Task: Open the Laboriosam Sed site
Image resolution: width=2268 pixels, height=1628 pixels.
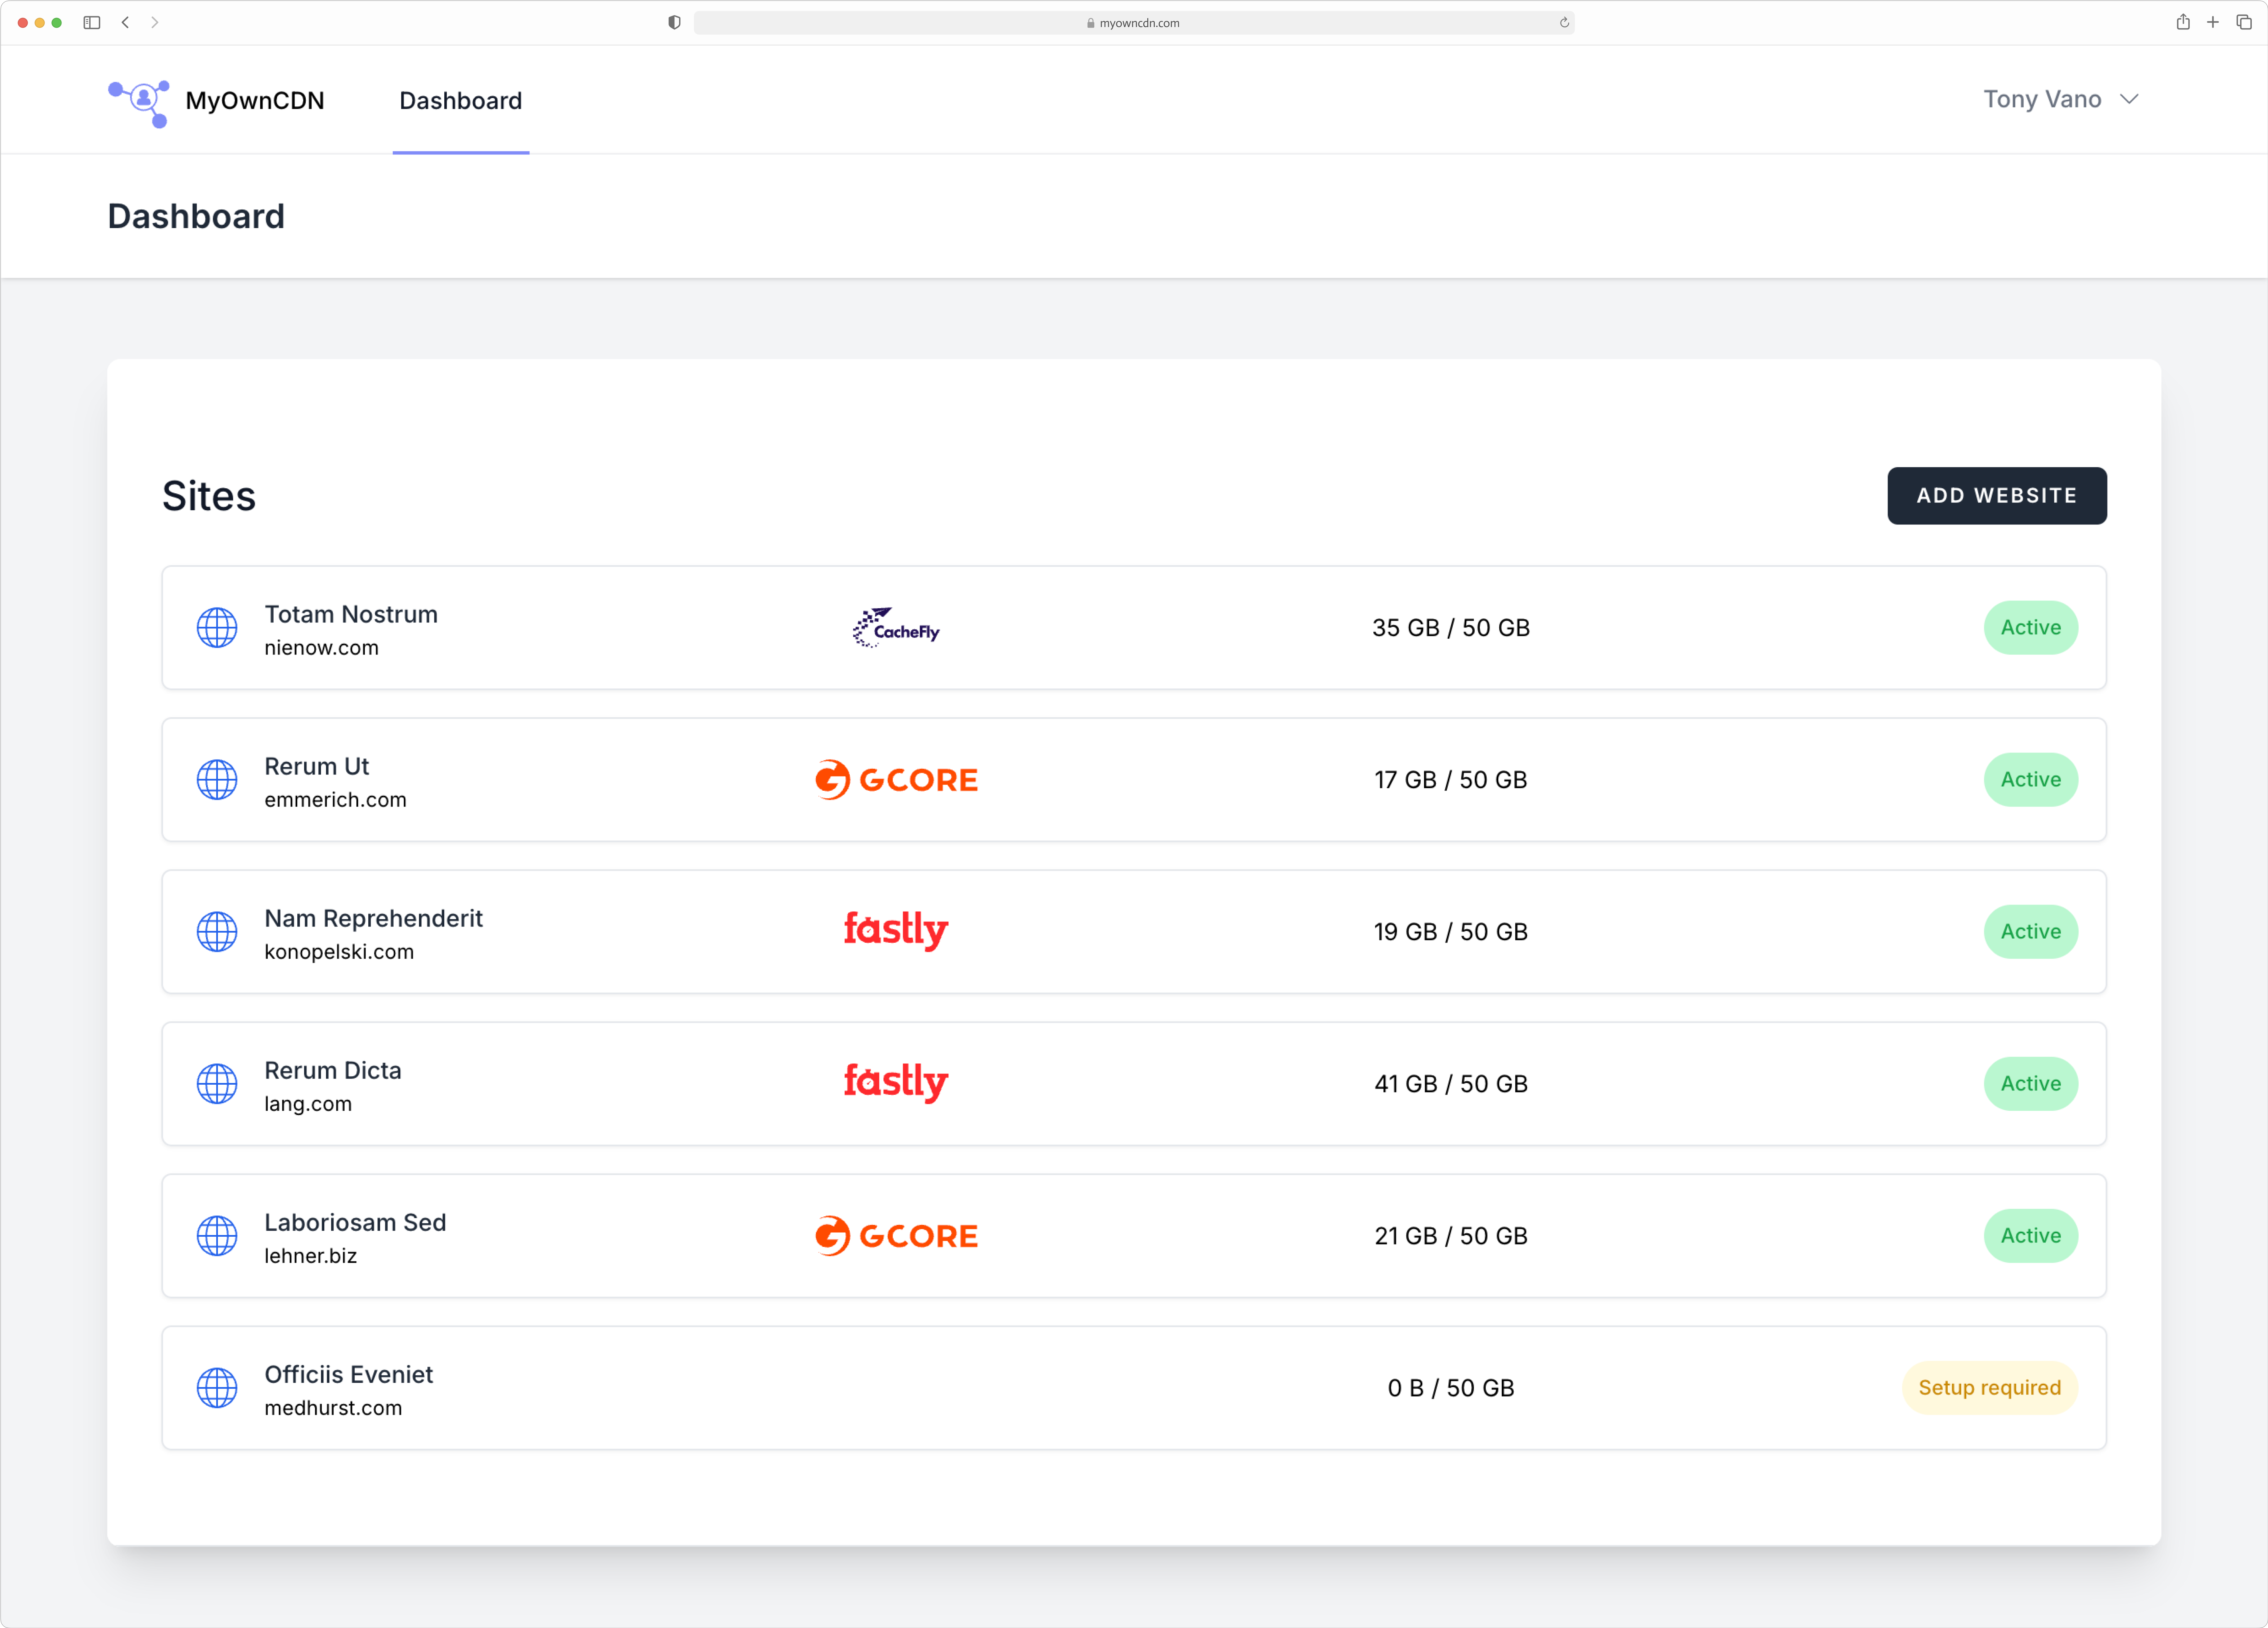Action: 1134,1236
